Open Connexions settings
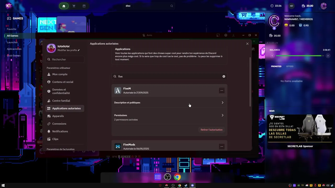Image resolution: width=335 pixels, height=188 pixels. pos(65,124)
